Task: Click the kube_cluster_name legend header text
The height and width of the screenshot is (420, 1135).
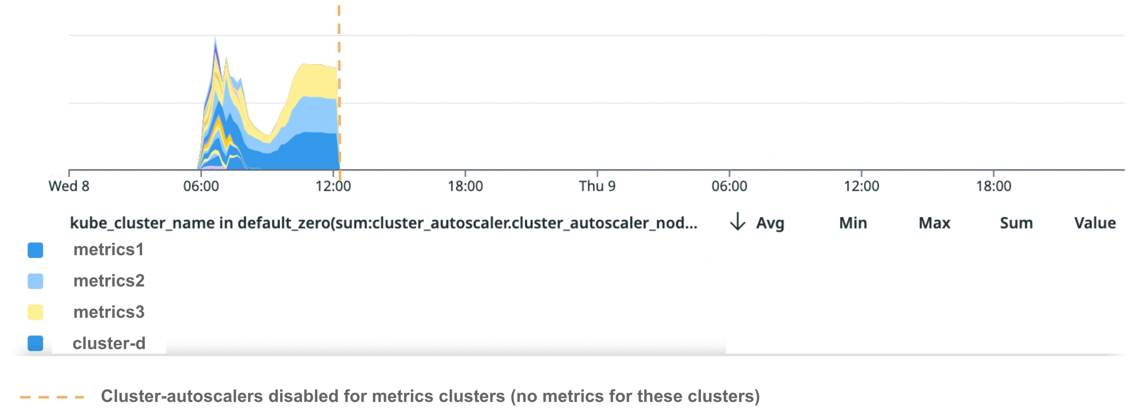Action: (x=383, y=223)
